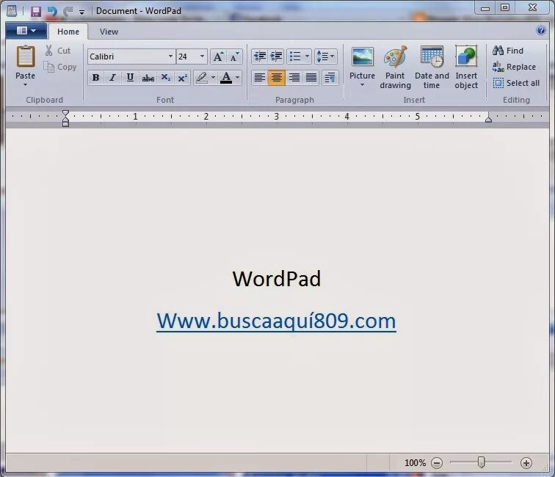The width and height of the screenshot is (555, 477).
Task: Open the WordPad file menu button
Action: (26, 31)
